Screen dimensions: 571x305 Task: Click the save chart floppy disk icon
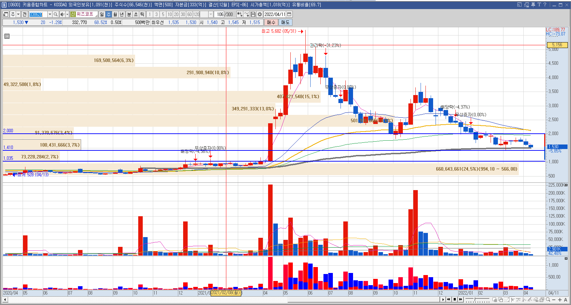pyautogui.click(x=253, y=14)
